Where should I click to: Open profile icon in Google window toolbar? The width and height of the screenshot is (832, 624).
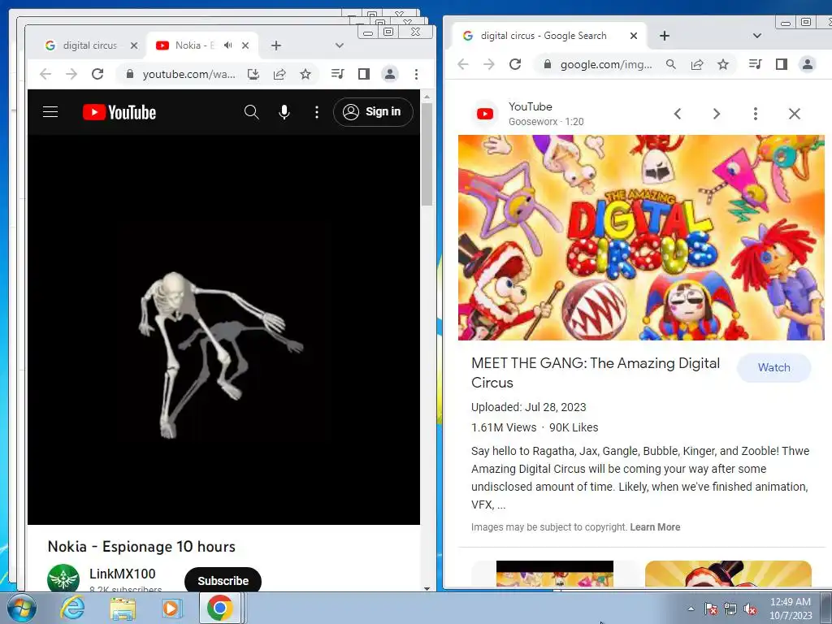(808, 64)
